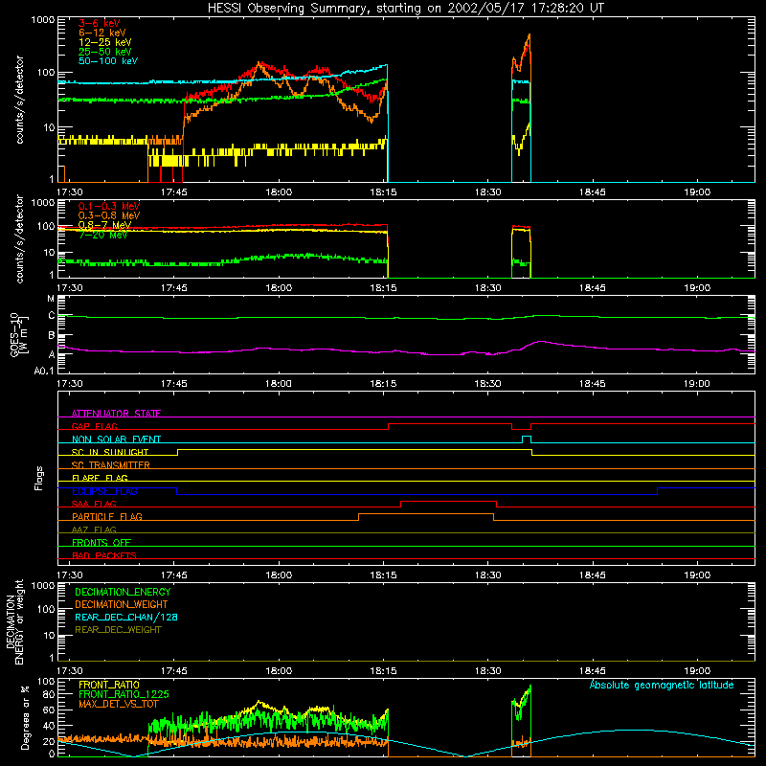Click the 18:30 tick under the GOES plot
Viewport: 766px width, 766px height.
point(488,384)
